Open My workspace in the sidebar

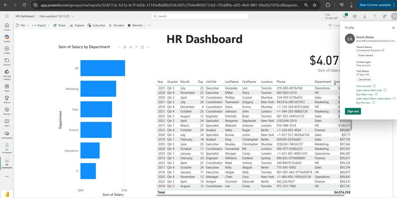[7, 148]
